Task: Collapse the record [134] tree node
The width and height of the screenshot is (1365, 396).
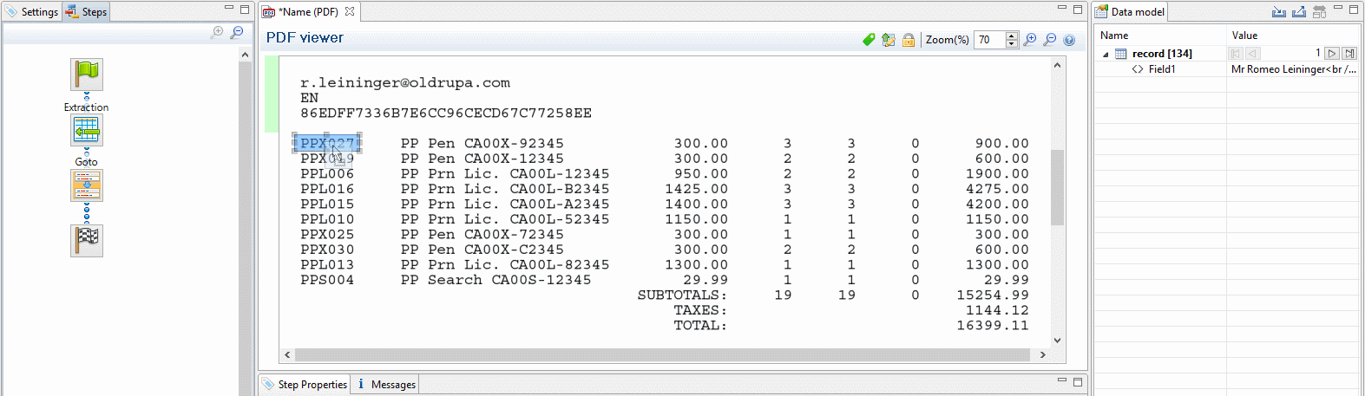Action: [1106, 54]
